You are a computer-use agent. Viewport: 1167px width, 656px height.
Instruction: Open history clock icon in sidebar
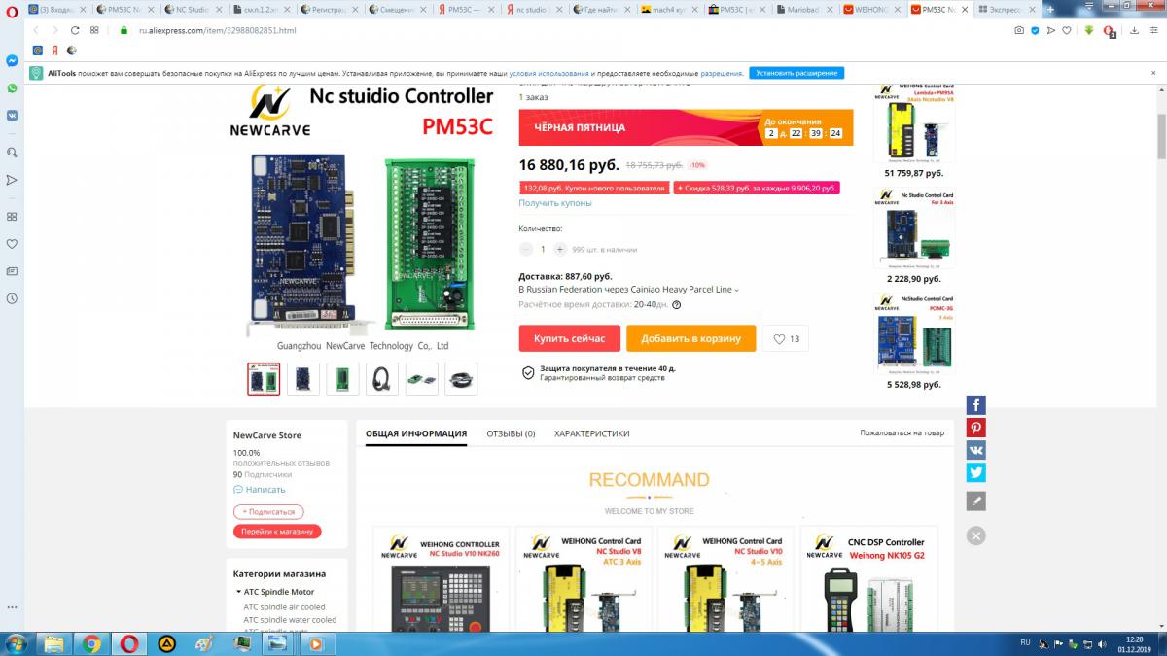click(12, 298)
